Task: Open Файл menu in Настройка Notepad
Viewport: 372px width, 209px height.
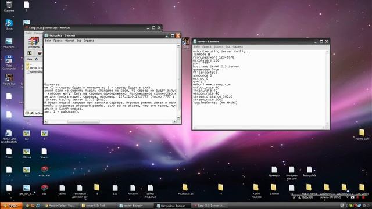Action: click(48, 41)
